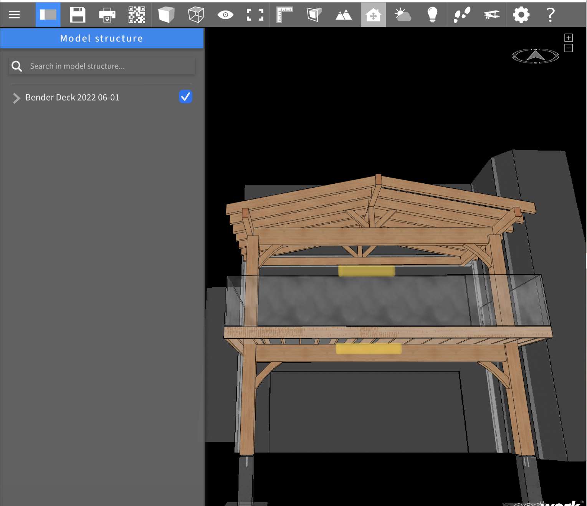This screenshot has width=587, height=506.
Task: Expand the Bender Deck 2022 06-01 node
Action: click(x=16, y=98)
